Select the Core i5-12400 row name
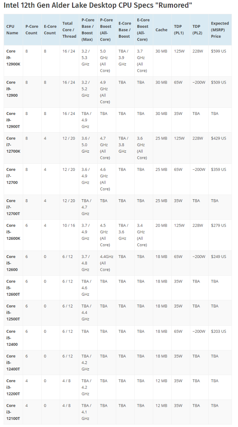Image resolution: width=238 pixels, height=427 pixels. point(12,338)
